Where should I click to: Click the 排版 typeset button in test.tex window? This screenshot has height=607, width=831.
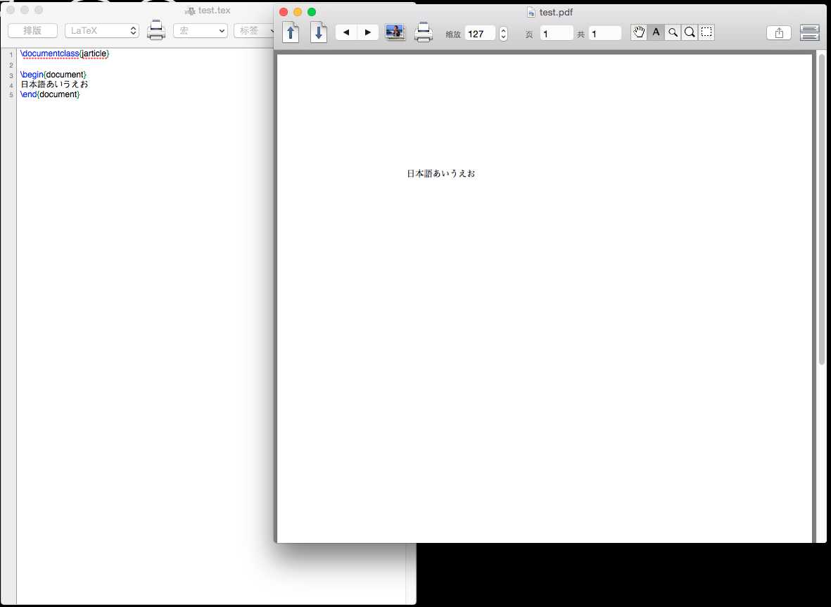point(33,31)
